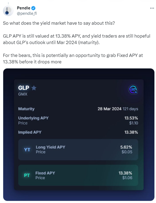The width and height of the screenshot is (156, 203).
Task: Select the PT Fixed APY card
Action: 78,175
